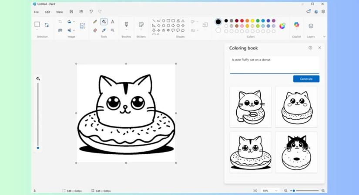This screenshot has height=195, width=359.
Task: Select the Pencil tool
Action: (95, 22)
